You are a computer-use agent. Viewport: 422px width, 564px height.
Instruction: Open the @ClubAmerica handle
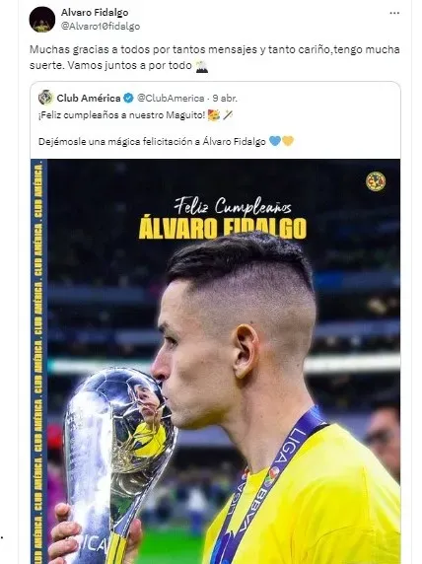click(171, 98)
